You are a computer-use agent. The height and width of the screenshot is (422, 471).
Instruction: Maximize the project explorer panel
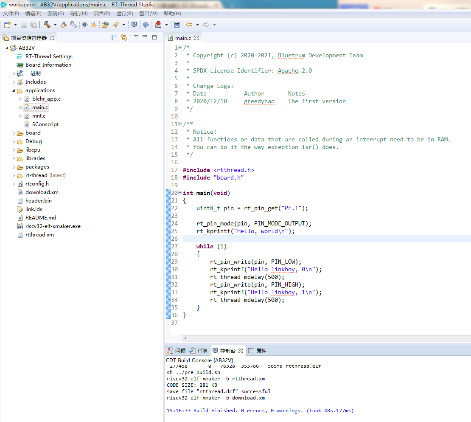[x=154, y=37]
